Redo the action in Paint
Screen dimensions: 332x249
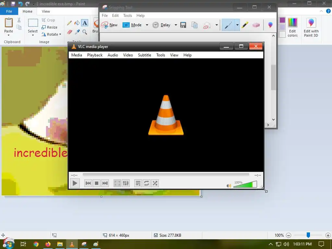click(27, 4)
